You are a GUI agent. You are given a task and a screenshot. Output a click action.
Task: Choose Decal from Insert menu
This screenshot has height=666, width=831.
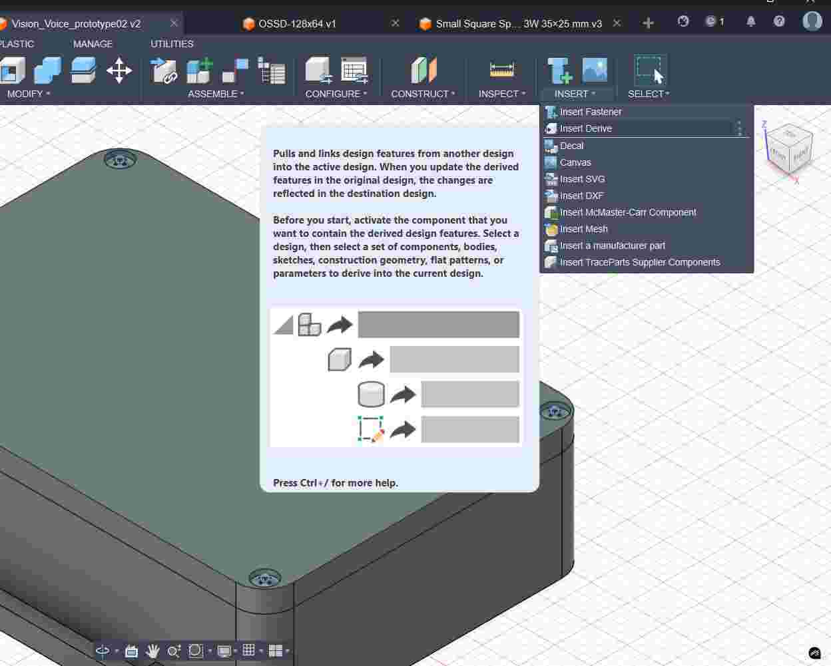pos(646,146)
